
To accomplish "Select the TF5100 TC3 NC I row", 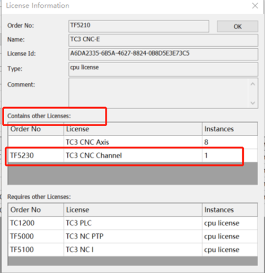I will 132,250.
